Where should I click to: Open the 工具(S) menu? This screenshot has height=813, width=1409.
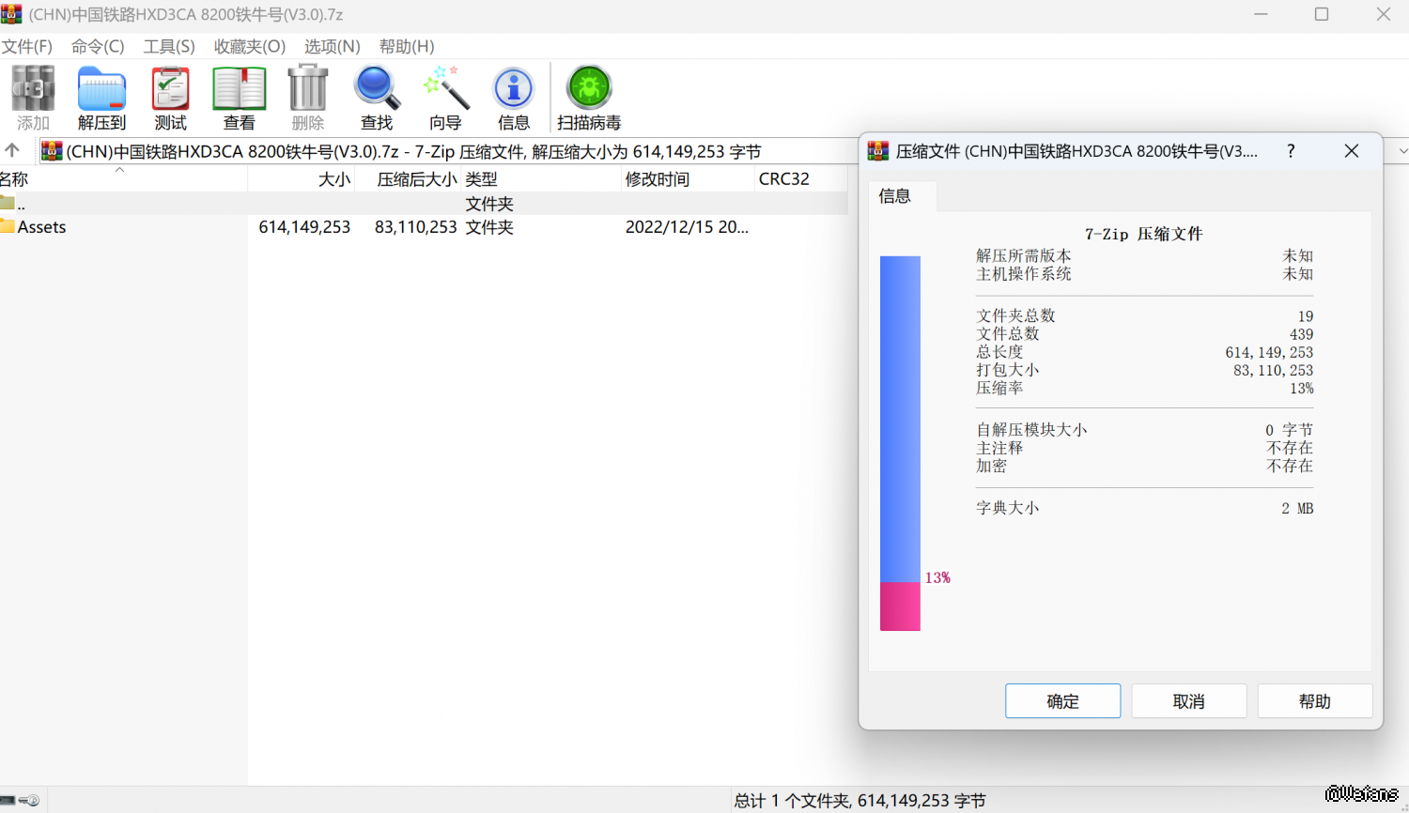coord(169,46)
